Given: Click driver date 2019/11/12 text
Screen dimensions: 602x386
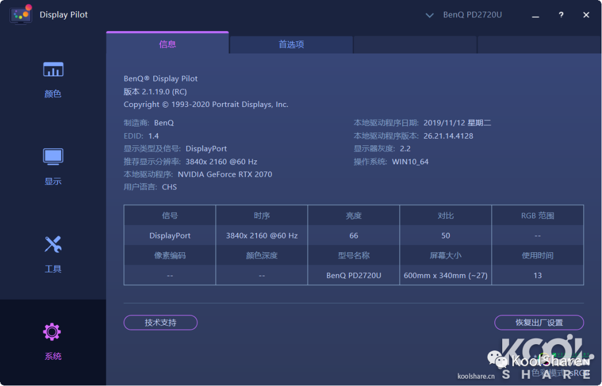Looking at the screenshot, I should 457,123.
